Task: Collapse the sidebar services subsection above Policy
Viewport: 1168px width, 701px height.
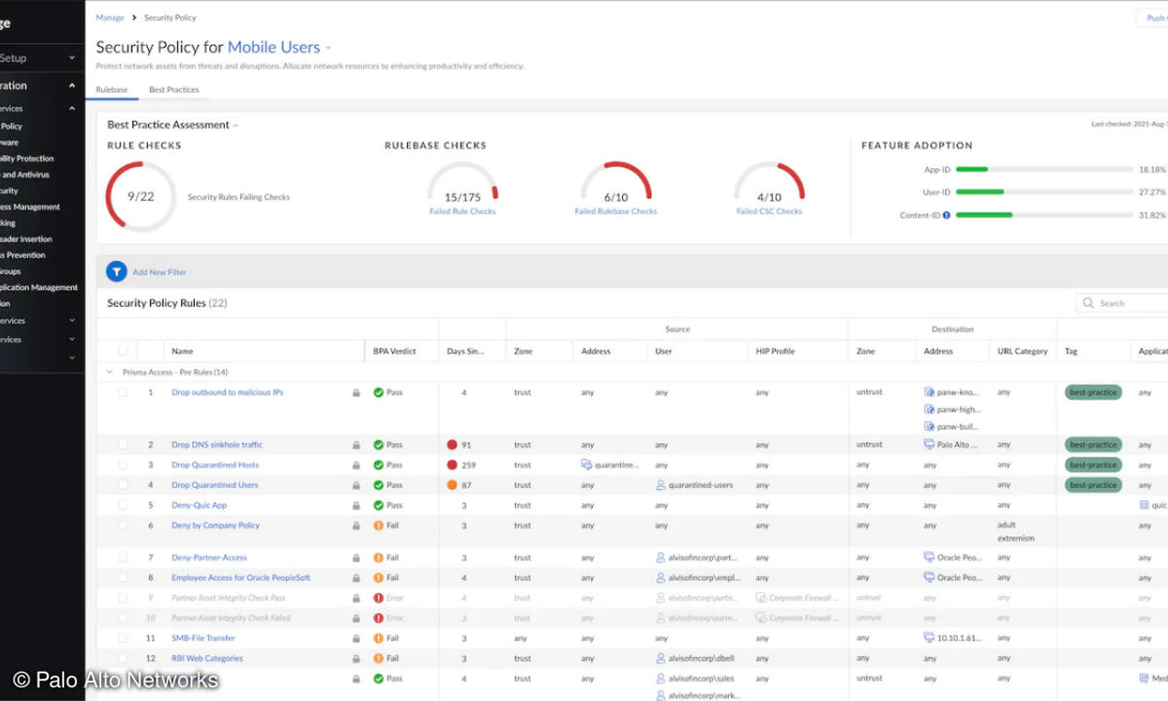Action: point(72,109)
